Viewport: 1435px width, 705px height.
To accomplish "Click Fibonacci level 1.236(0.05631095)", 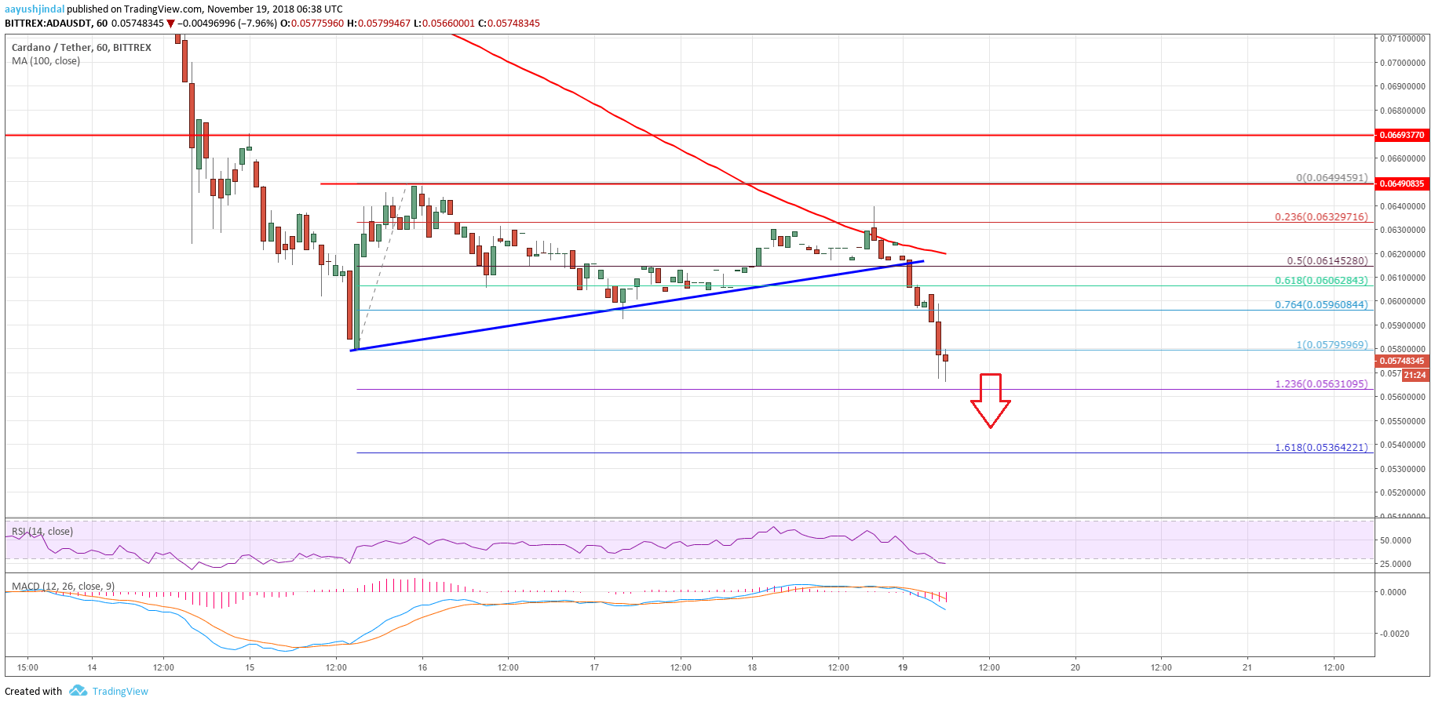I will pyautogui.click(x=1321, y=383).
